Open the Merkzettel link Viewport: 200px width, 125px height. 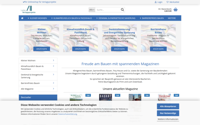174,2
